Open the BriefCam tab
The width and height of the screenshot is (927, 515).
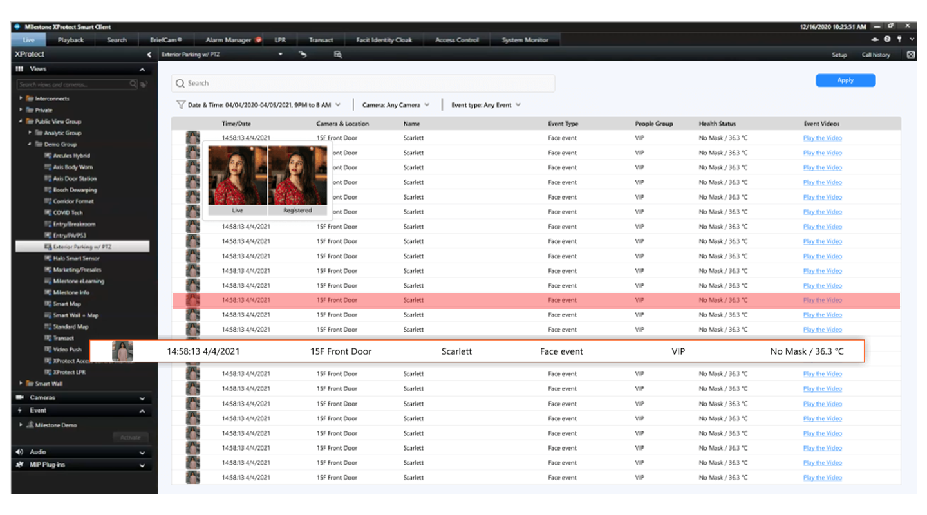tap(165, 40)
